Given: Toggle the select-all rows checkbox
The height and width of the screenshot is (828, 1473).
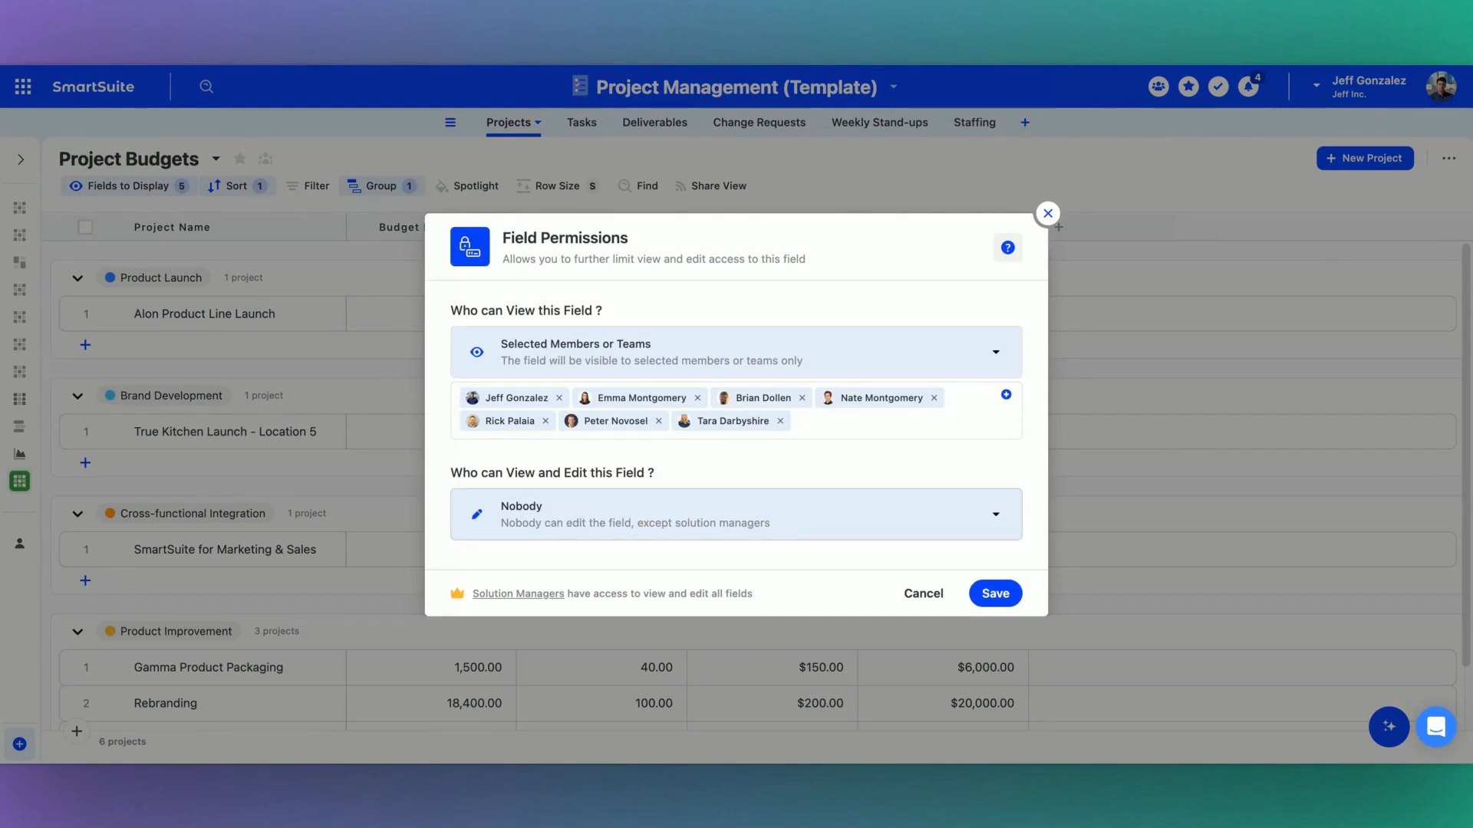Looking at the screenshot, I should click(x=85, y=227).
